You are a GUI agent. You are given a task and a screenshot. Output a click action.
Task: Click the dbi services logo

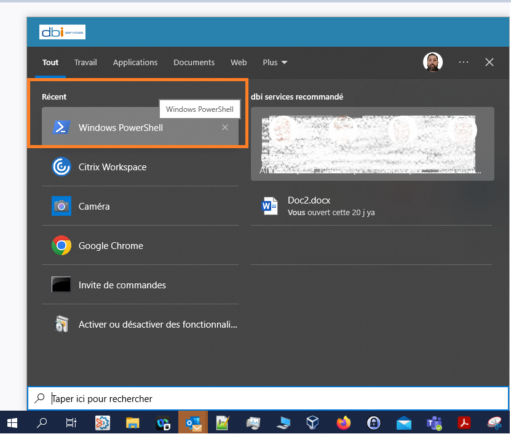coord(62,32)
